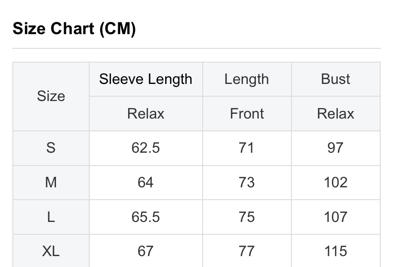393x267 pixels.
Task: Click the L size row label
Action: [x=51, y=217]
